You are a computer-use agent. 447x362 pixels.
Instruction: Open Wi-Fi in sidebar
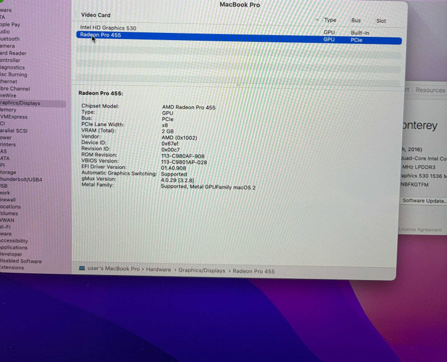point(5,227)
